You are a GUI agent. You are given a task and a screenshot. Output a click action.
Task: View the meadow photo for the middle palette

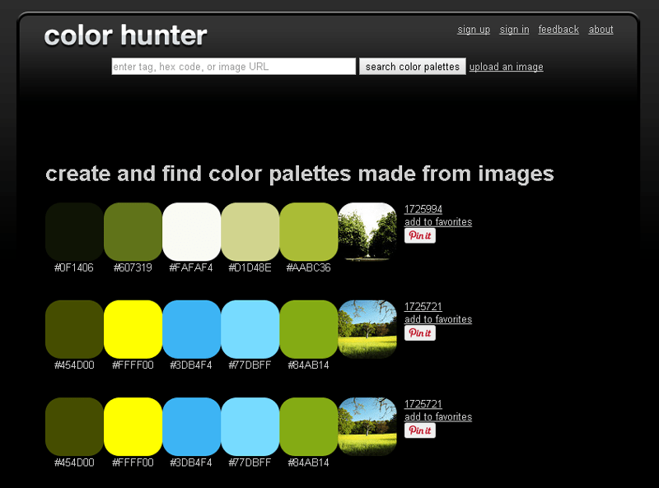click(368, 329)
